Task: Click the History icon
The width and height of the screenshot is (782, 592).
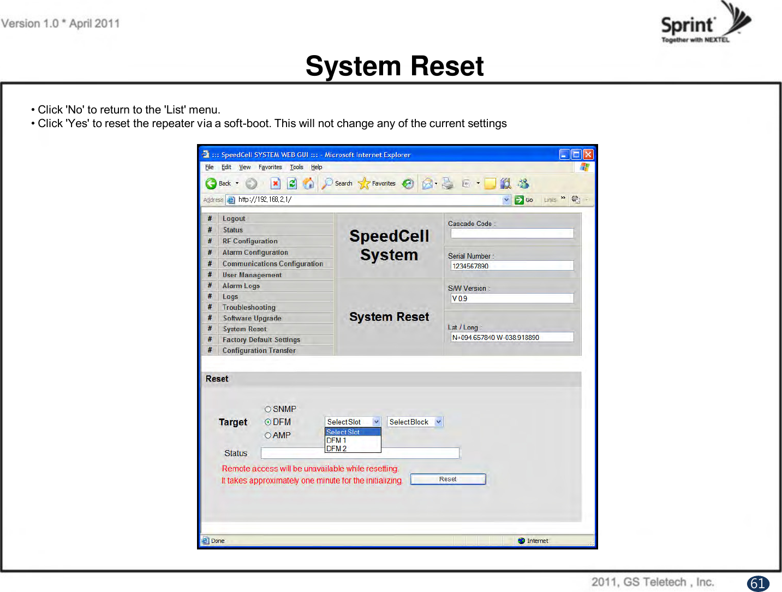Action: pyautogui.click(x=408, y=183)
